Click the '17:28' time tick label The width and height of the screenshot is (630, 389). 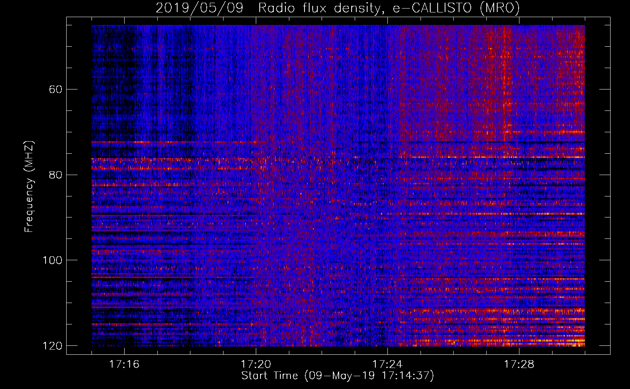(519, 364)
